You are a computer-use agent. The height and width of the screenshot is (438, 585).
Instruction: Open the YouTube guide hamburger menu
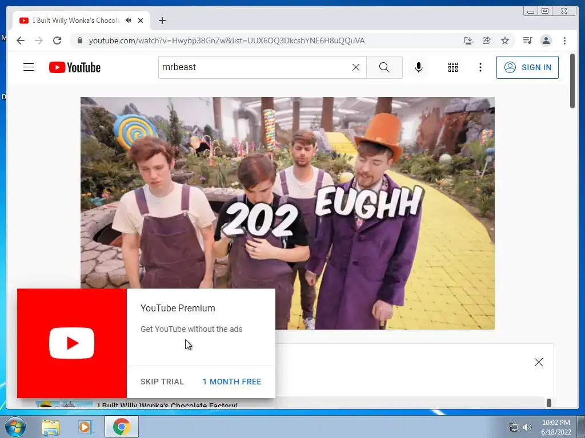pos(29,67)
